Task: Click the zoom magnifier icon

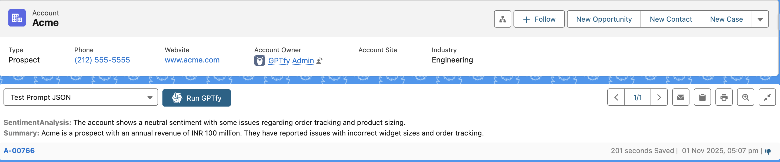Action: point(745,97)
